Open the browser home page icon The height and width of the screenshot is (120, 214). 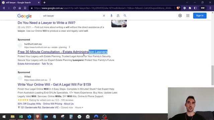20,8
